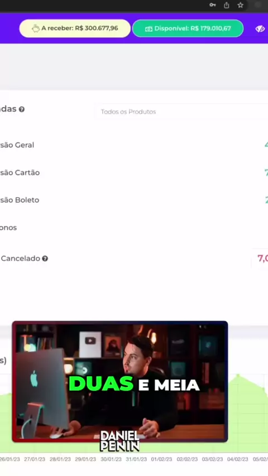Click the 30/01/23 date on chart axis
The image size is (268, 476).
pos(111,459)
